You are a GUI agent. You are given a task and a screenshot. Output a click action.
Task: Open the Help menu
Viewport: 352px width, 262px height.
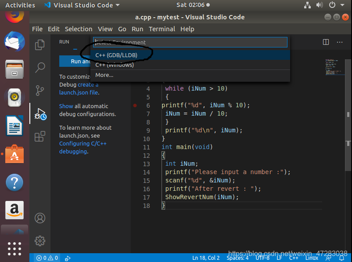pyautogui.click(x=187, y=29)
